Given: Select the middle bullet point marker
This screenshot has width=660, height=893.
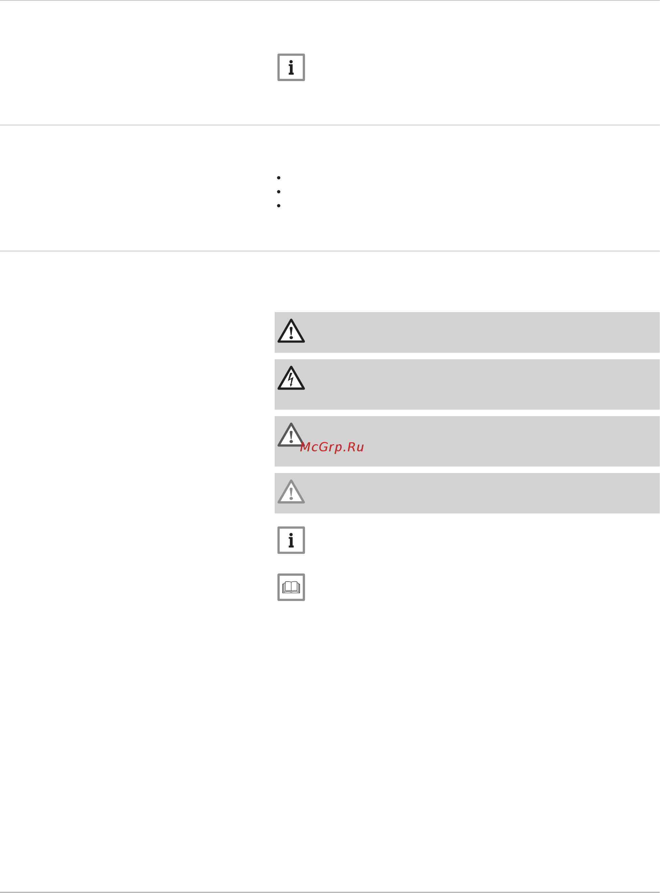Looking at the screenshot, I should point(279,192).
